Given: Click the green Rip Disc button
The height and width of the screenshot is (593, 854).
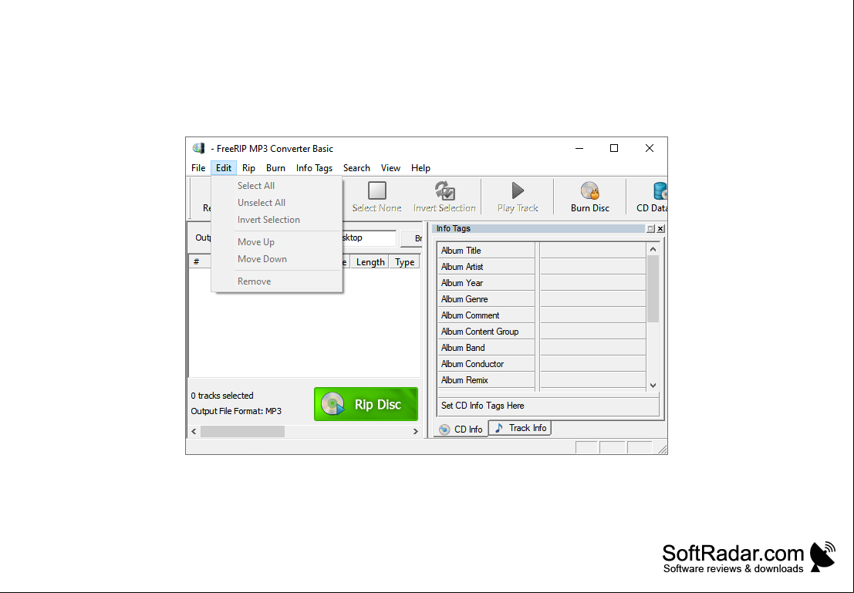Looking at the screenshot, I should (x=366, y=404).
